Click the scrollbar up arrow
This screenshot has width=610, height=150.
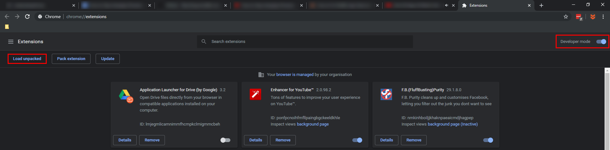tap(607, 70)
